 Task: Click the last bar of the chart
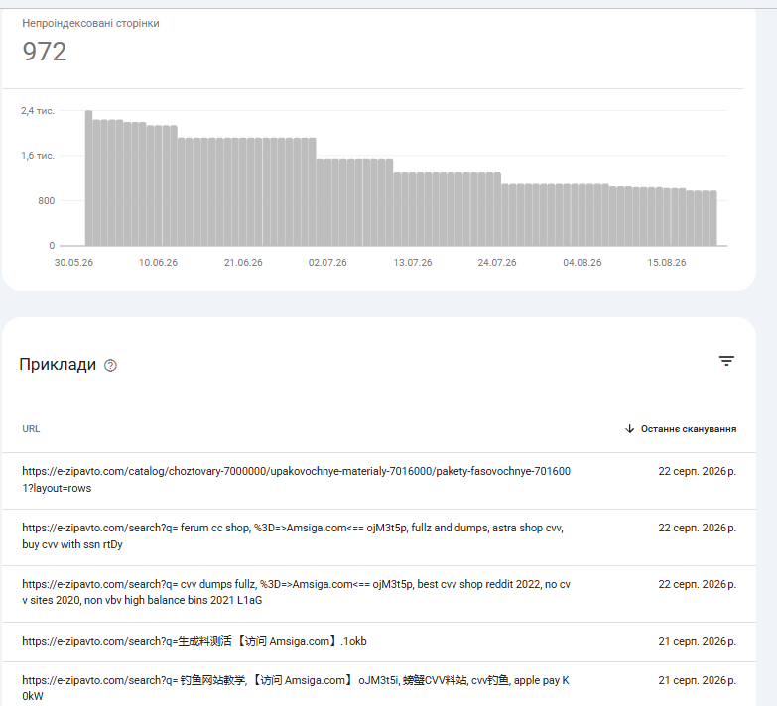click(x=713, y=218)
